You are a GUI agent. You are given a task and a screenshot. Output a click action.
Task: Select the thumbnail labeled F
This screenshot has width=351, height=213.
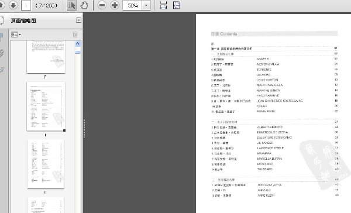tap(46, 57)
